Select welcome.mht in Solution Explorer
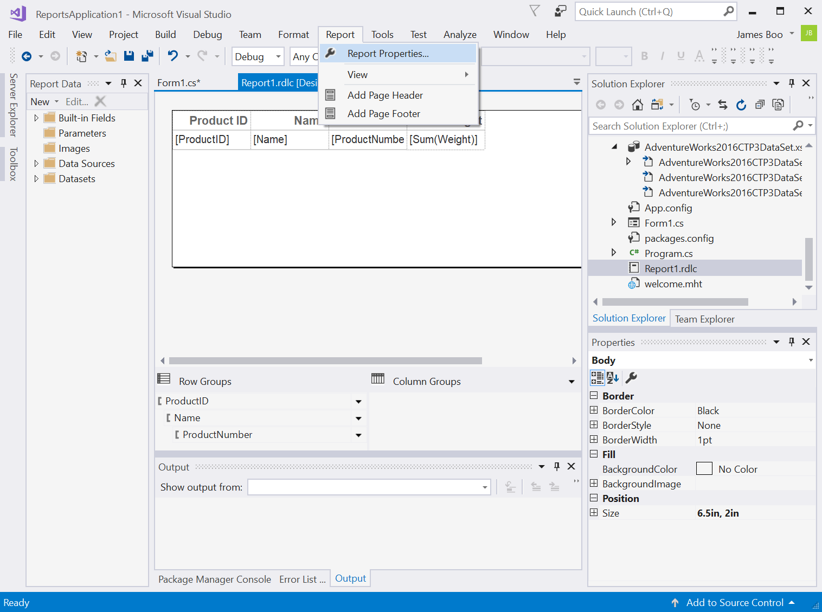This screenshot has width=822, height=612. 673,284
